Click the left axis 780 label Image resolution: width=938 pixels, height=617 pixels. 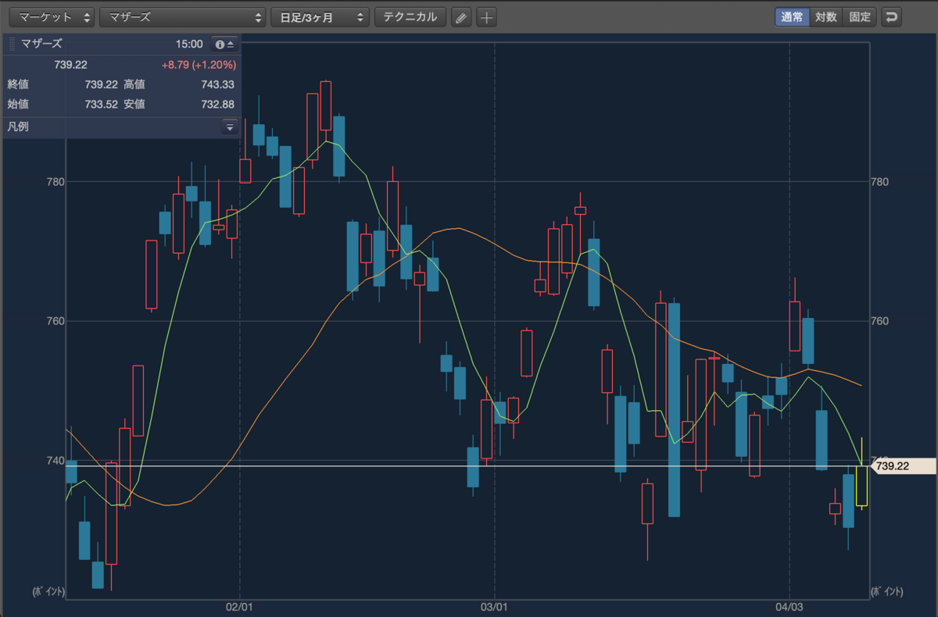pos(55,182)
